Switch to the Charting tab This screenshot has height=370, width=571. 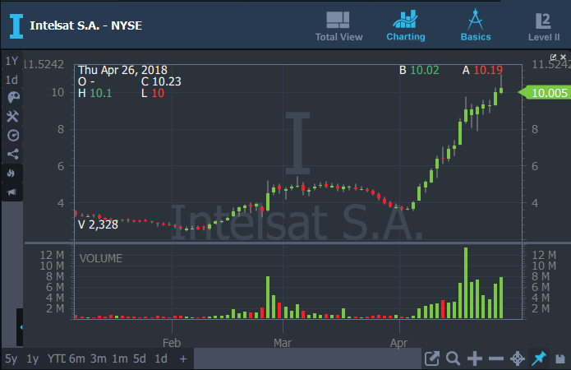tap(406, 26)
